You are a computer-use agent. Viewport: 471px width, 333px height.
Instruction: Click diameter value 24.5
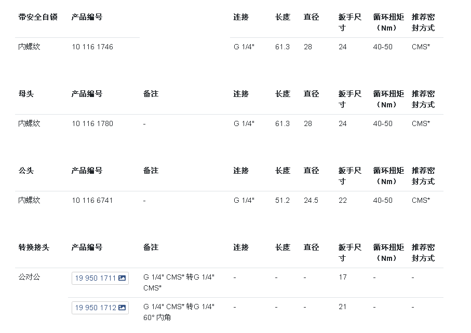[x=311, y=200]
